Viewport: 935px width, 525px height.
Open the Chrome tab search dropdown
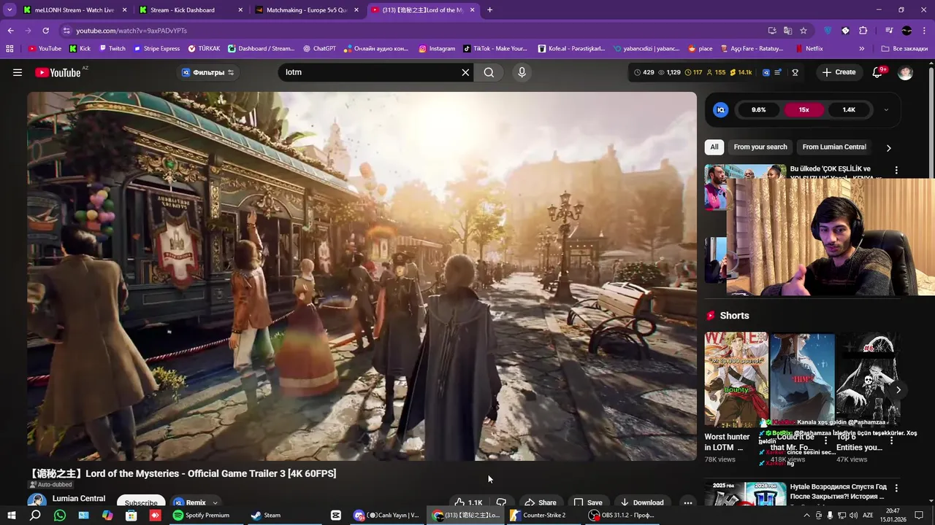click(9, 10)
